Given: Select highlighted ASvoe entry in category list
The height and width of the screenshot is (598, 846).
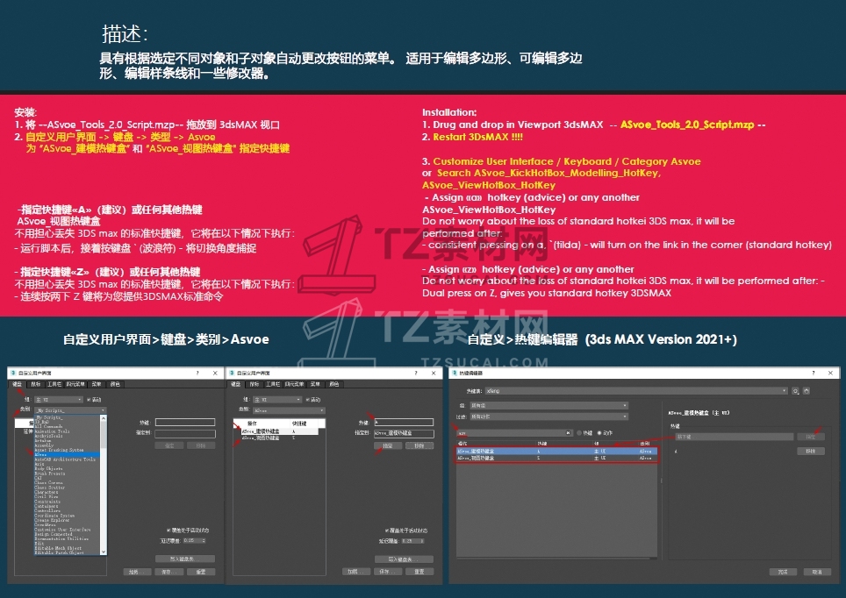Looking at the screenshot, I should [67, 454].
